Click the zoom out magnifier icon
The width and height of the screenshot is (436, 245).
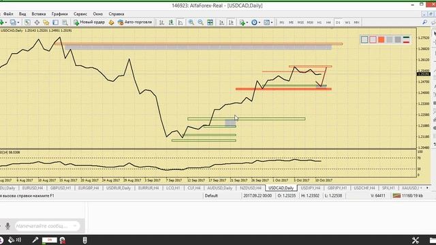tap(200, 22)
